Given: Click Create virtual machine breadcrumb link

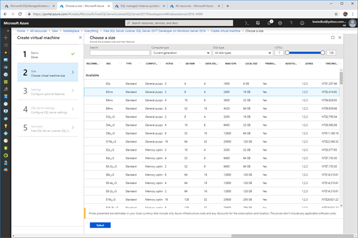Looking at the screenshot, I should [x=226, y=31].
